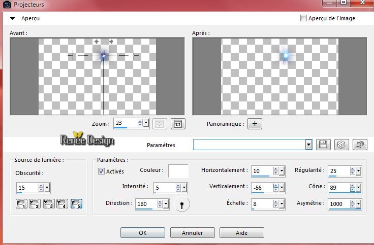Viewport: 374px width, 245px height.
Task: Click into the Régularité value field
Action: pos(339,171)
